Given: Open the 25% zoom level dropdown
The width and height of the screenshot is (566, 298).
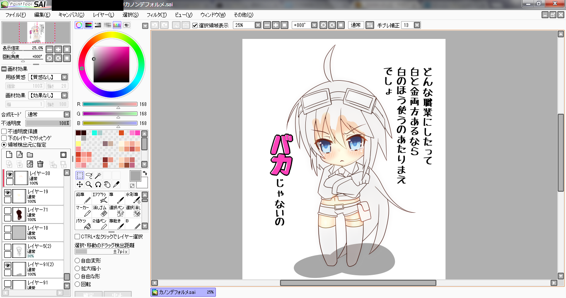Looking at the screenshot, I should [258, 25].
